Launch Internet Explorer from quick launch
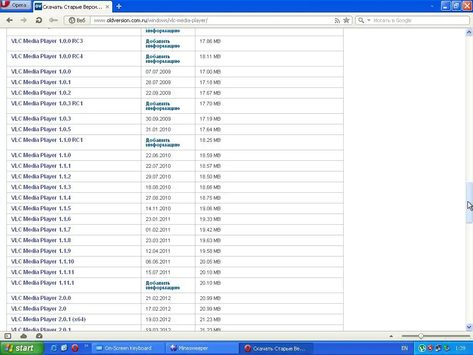This screenshot has width=473, height=355. pos(54,348)
